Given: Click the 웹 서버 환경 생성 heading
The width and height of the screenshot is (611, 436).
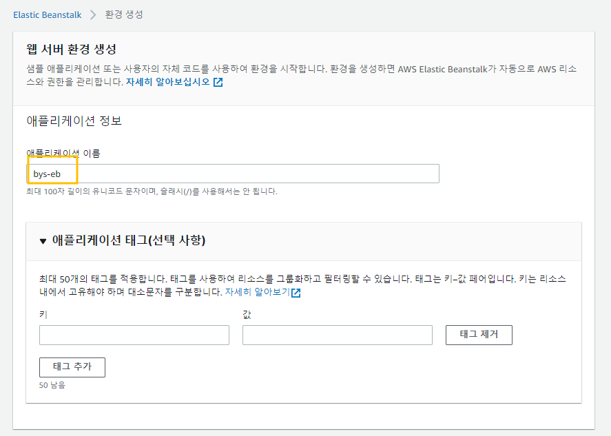Looking at the screenshot, I should tap(72, 50).
